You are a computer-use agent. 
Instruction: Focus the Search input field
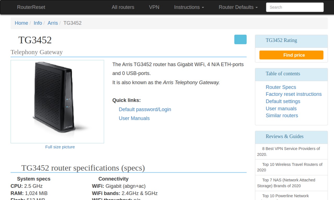295,7
